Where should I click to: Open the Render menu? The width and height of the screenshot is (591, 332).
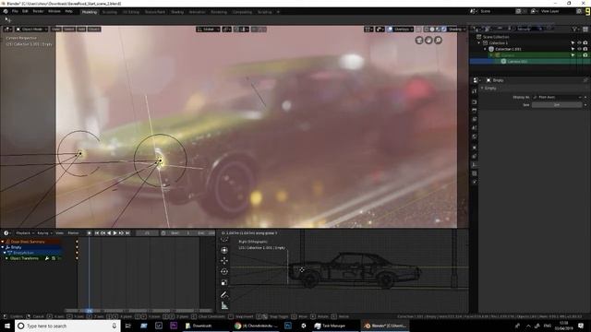point(38,11)
